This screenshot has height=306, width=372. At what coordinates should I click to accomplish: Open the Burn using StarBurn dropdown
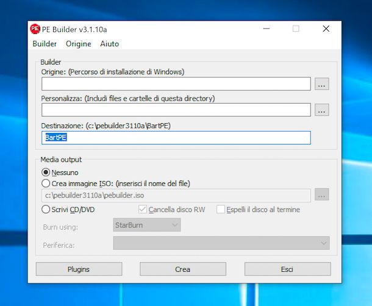[146, 225]
